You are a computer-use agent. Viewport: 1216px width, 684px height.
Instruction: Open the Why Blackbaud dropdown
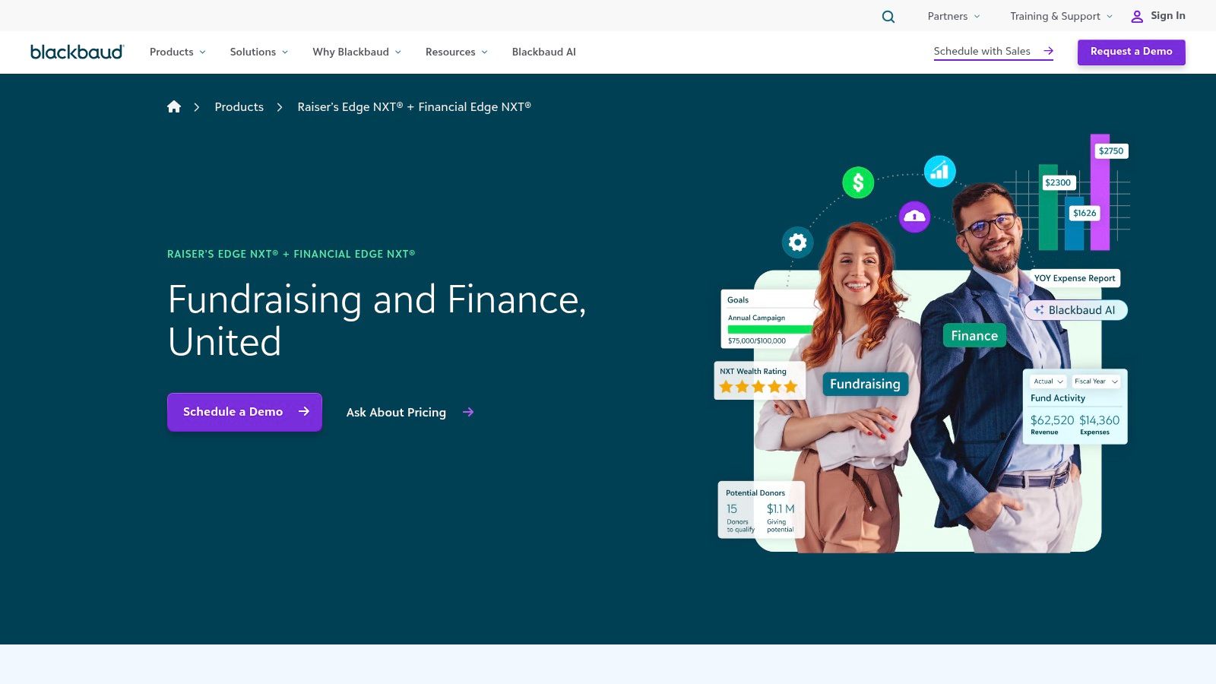(356, 52)
